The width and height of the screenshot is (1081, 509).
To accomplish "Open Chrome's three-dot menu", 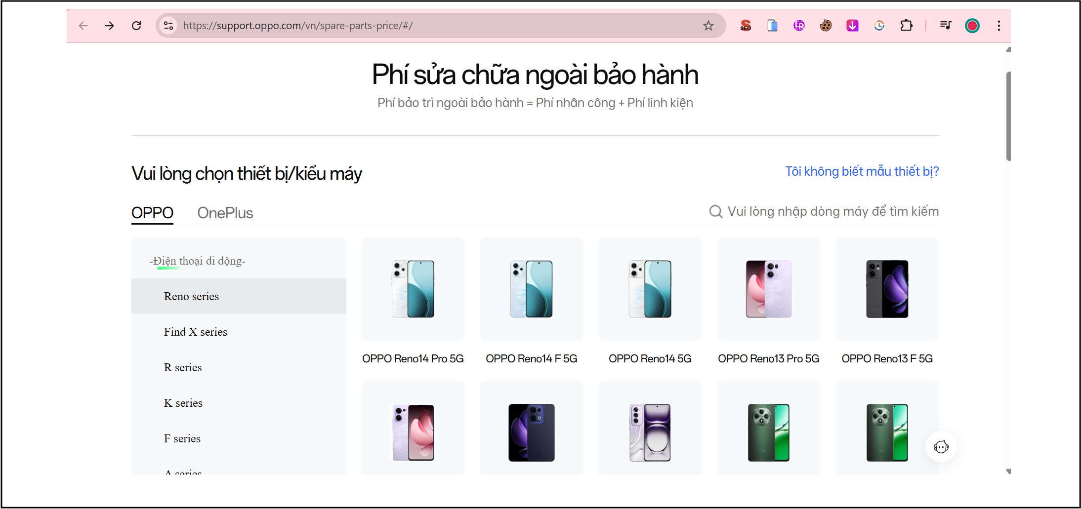I will coord(998,25).
